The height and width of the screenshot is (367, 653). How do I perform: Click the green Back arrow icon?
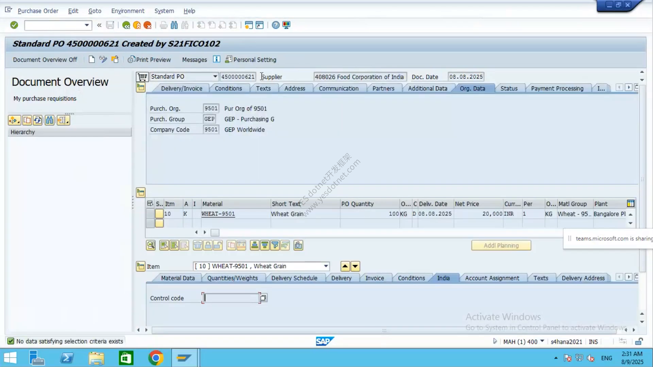126,25
